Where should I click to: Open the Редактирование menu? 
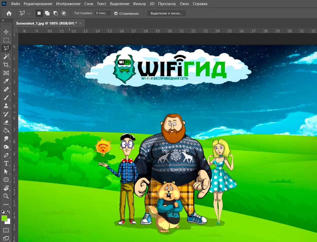pos(38,4)
